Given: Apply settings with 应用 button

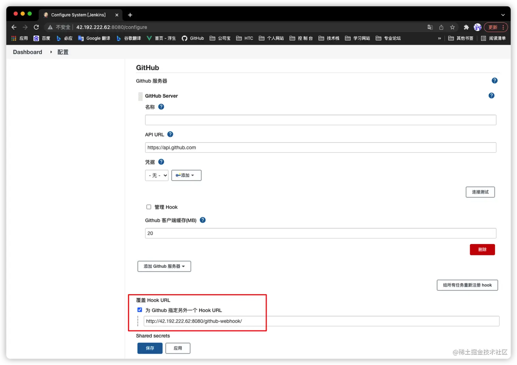Looking at the screenshot, I should [x=178, y=348].
